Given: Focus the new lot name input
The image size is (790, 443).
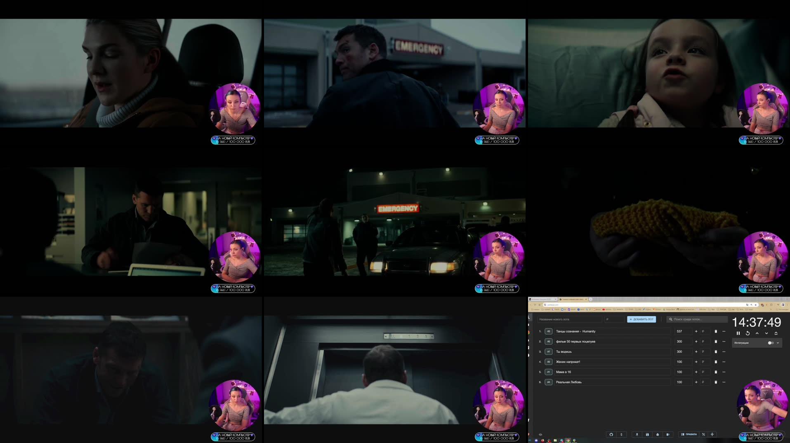Looking at the screenshot, I should 569,319.
